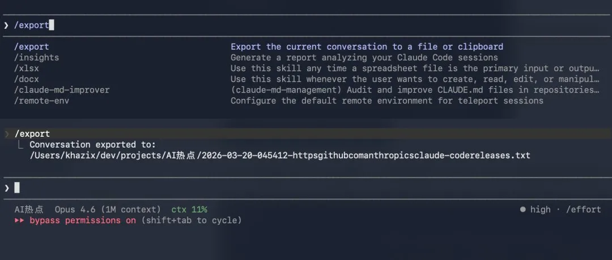This screenshot has height=260, width=612.
Task: Click the dim chevron beside the executed /export
Action: click(x=6, y=134)
